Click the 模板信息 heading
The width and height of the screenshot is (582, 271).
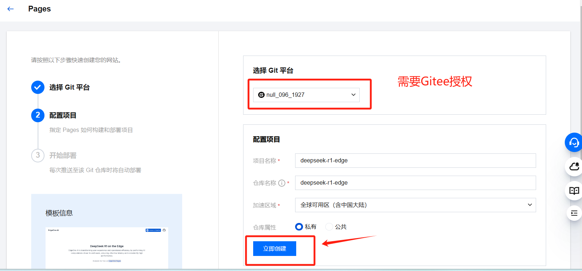(x=59, y=213)
